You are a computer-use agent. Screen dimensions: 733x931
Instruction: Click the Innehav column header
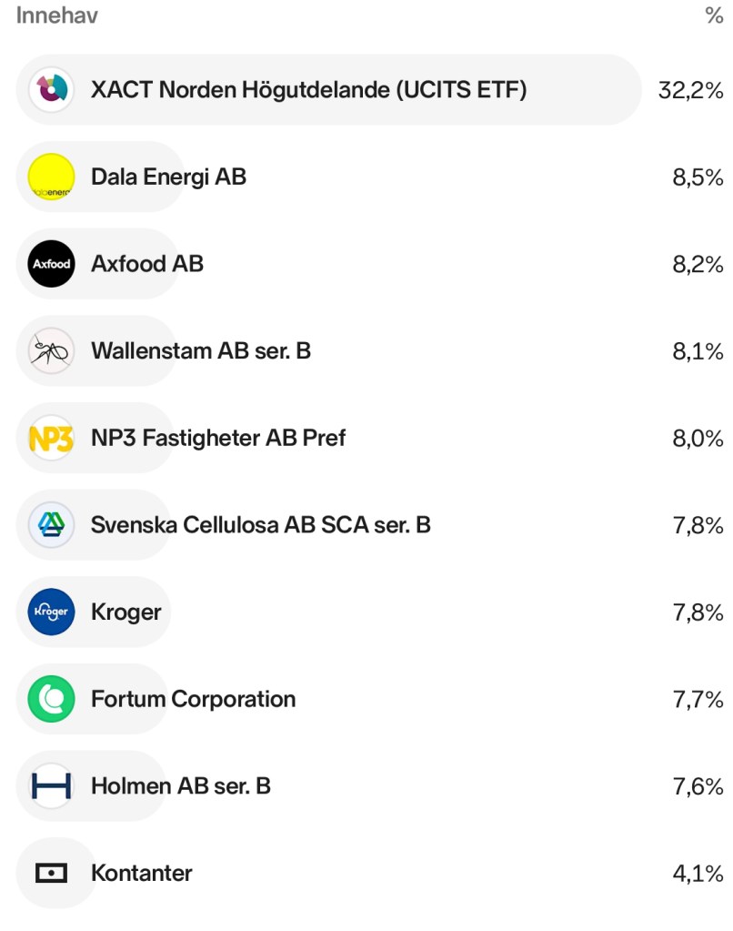point(56,15)
